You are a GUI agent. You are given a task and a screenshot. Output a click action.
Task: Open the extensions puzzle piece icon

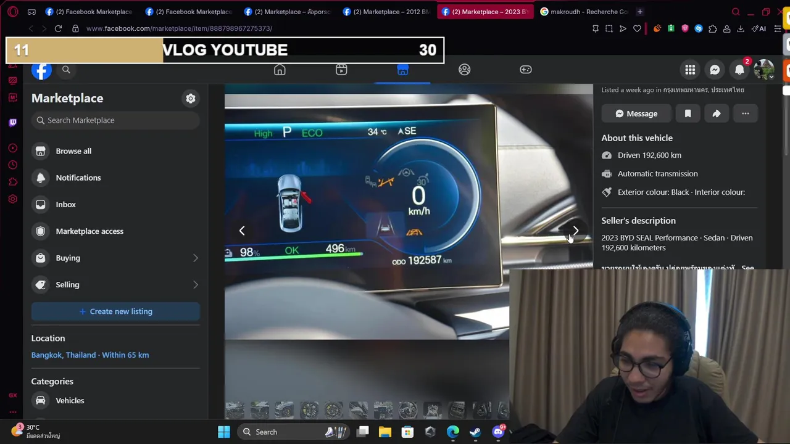pos(713,28)
